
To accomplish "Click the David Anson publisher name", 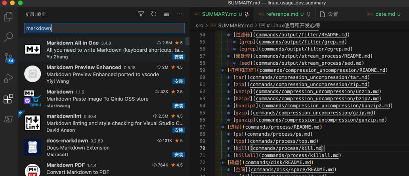I will [x=61, y=130].
